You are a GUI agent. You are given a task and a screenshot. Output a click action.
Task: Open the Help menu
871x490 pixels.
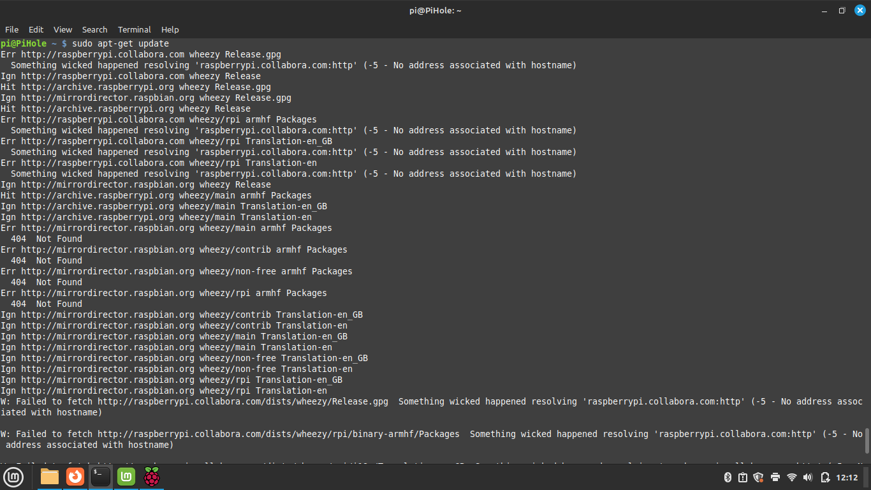170,29
